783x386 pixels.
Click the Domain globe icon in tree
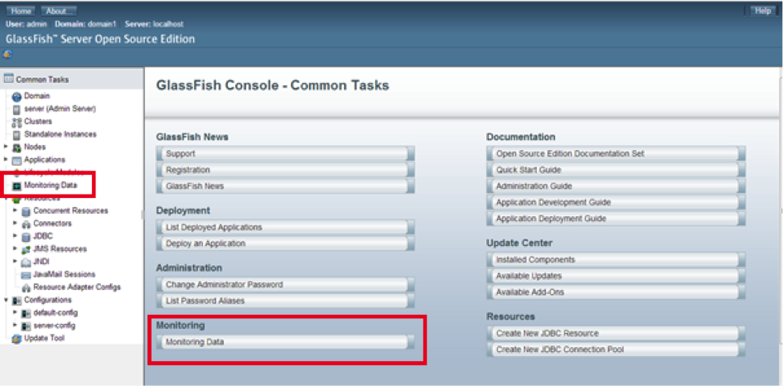coord(17,96)
